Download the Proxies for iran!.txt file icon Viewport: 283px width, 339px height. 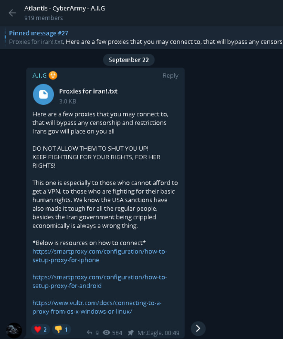point(43,94)
